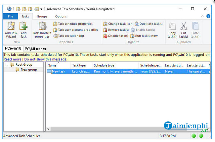Click the New task row icon

coord(49,71)
